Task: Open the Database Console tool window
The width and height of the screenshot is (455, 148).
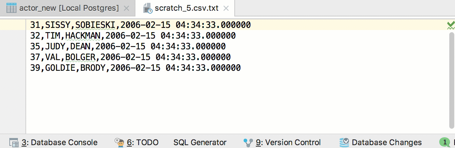Action: pyautogui.click(x=53, y=142)
